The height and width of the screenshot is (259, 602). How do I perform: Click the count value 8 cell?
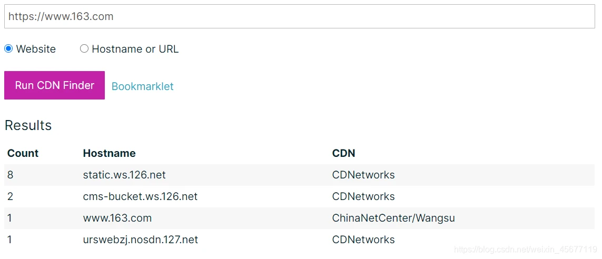click(11, 175)
